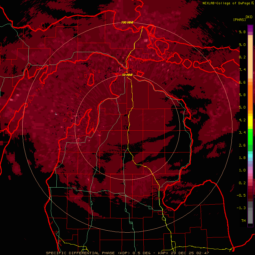The image size is (255, 255).
Task: Click the 6.6 value on color scale
Action: click(x=242, y=82)
